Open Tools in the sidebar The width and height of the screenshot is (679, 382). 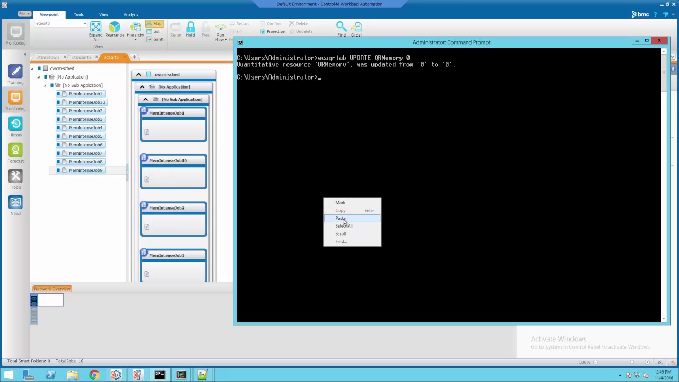[x=15, y=179]
